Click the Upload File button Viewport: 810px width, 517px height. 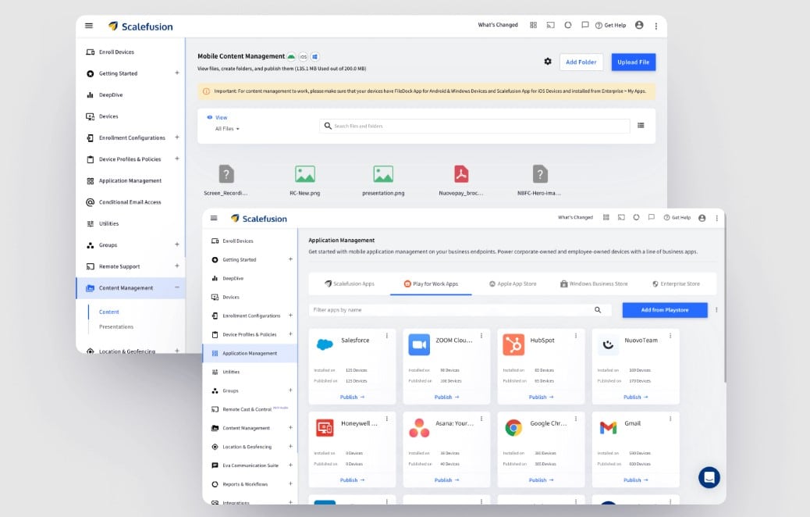pos(634,62)
